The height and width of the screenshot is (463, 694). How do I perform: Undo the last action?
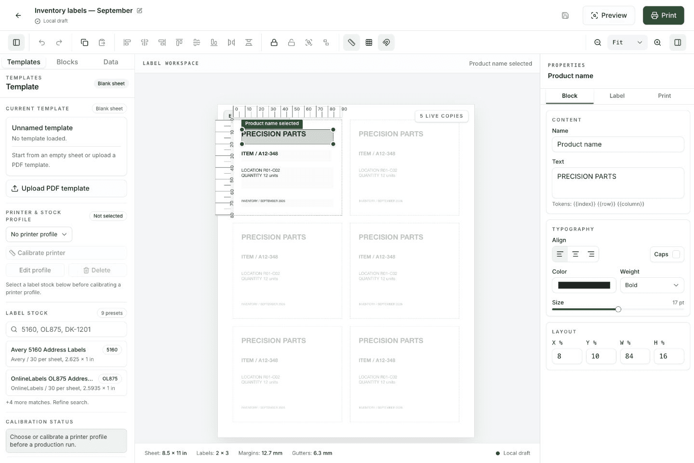tap(42, 42)
